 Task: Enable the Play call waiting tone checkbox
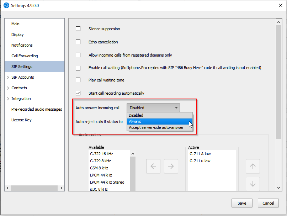pos(78,80)
